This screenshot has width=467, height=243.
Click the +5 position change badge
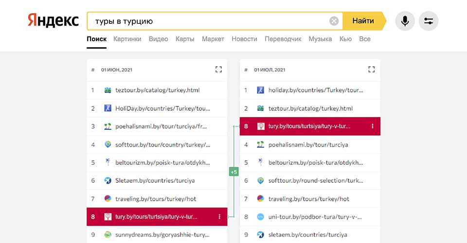point(234,172)
